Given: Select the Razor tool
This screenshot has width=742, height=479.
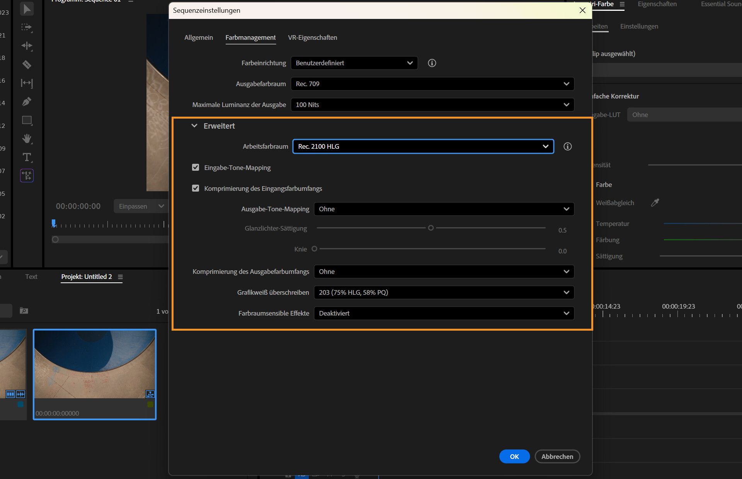Looking at the screenshot, I should tap(27, 65).
